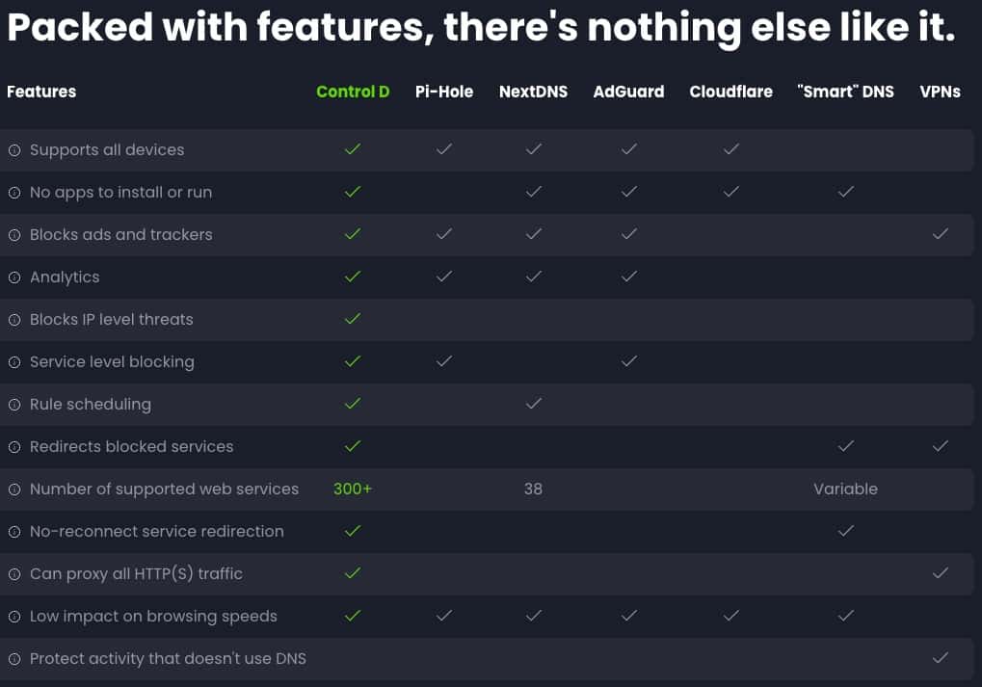This screenshot has height=687, width=982.
Task: Click the green Control D checkmark for Blocks IP level threats
Action: pyautogui.click(x=353, y=319)
